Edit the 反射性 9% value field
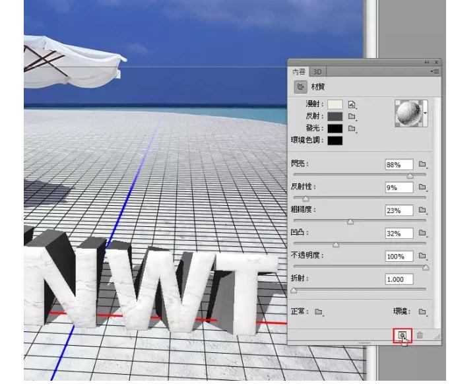Image resolution: width=454 pixels, height=384 pixels. point(399,187)
